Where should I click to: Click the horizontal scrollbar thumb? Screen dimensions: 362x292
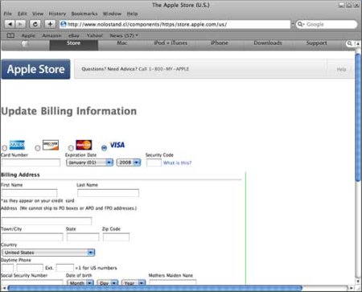(154, 289)
